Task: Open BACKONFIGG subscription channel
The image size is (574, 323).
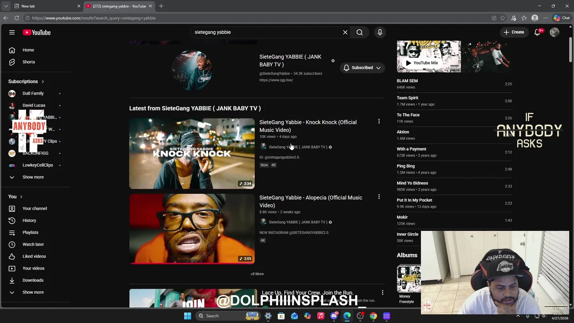Action: click(x=35, y=153)
